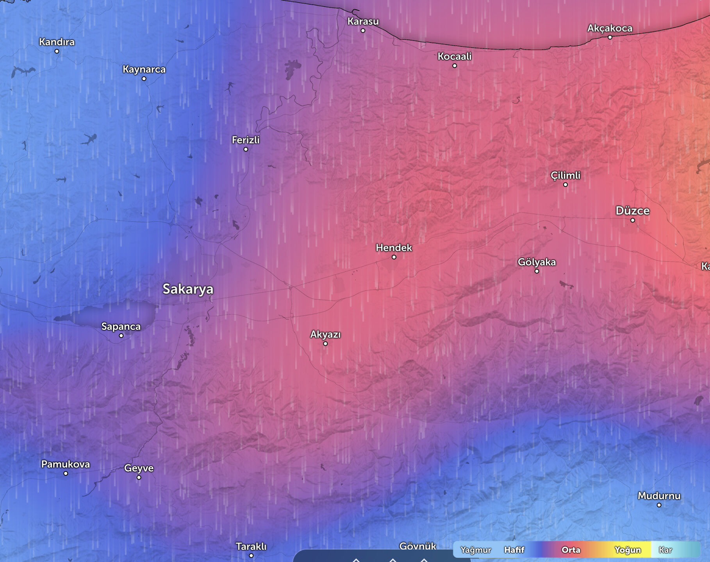Select the Sakarya city label

(x=188, y=289)
